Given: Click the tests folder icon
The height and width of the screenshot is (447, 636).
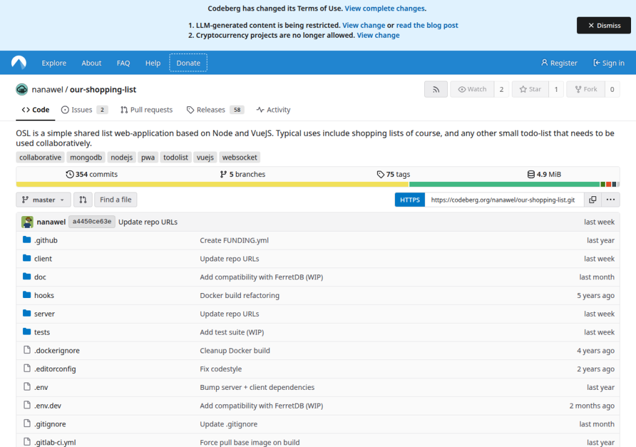Looking at the screenshot, I should (x=27, y=332).
